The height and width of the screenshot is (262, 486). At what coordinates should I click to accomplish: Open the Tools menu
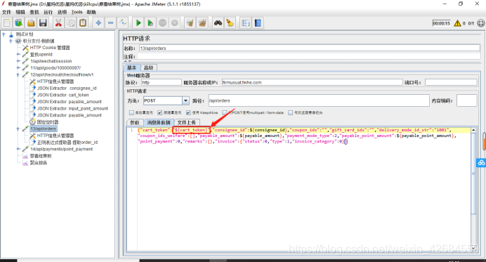click(x=77, y=12)
